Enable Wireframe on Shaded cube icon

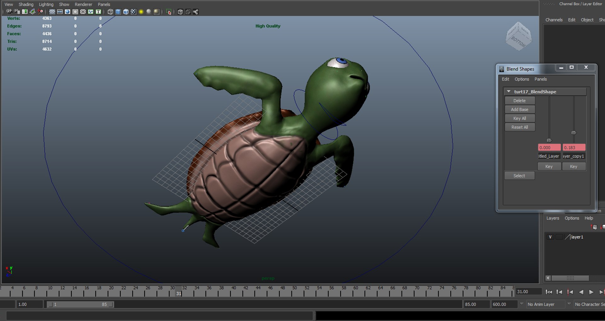(x=126, y=12)
